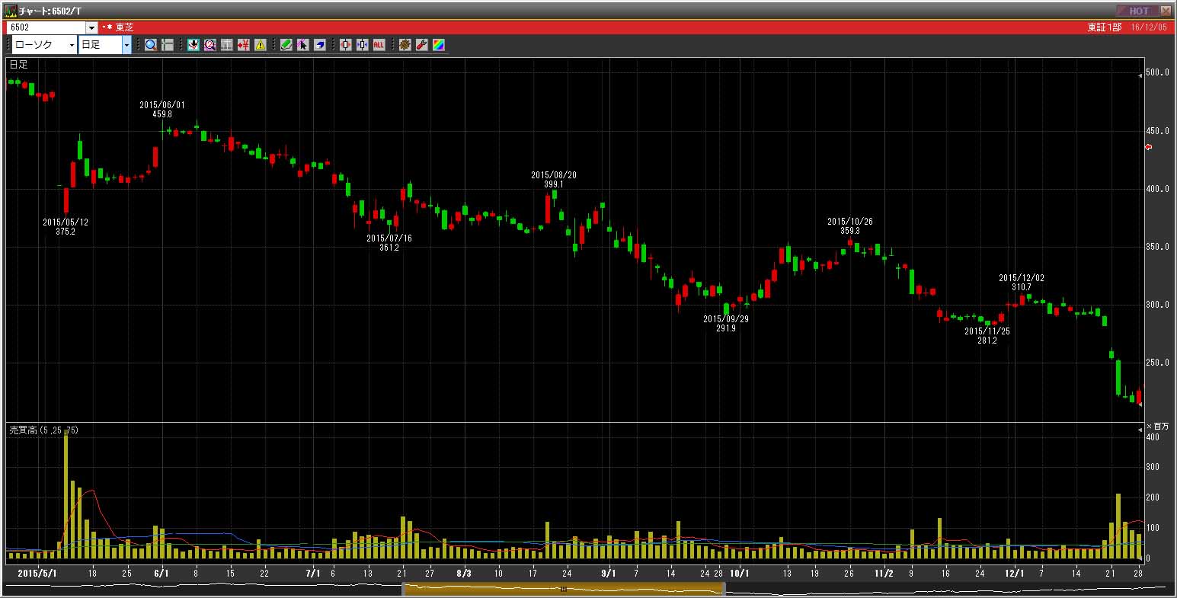1177x598 pixels.
Task: Open the rainbow color palette icon
Action: 438,45
